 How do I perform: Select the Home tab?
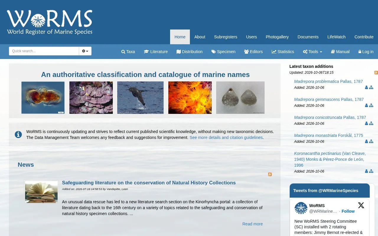click(x=180, y=37)
